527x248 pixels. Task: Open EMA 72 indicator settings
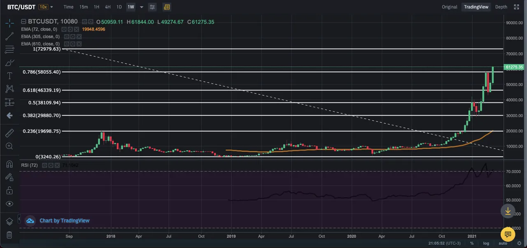point(70,29)
